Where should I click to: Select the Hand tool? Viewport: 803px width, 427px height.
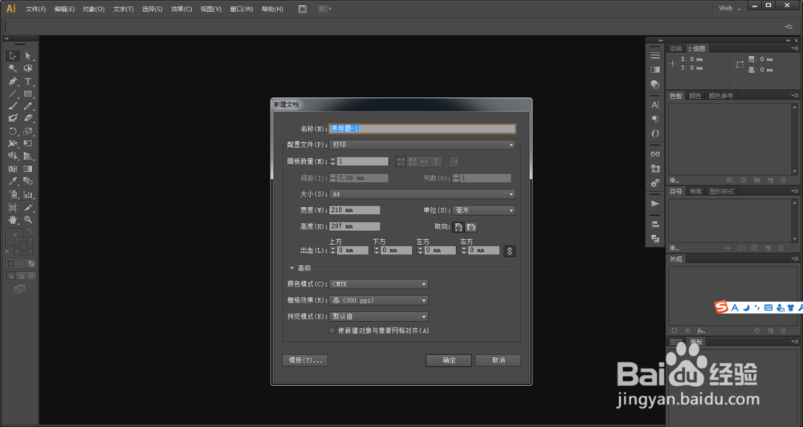click(x=13, y=220)
